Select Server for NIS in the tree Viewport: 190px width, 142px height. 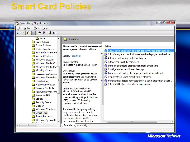tap(41, 95)
